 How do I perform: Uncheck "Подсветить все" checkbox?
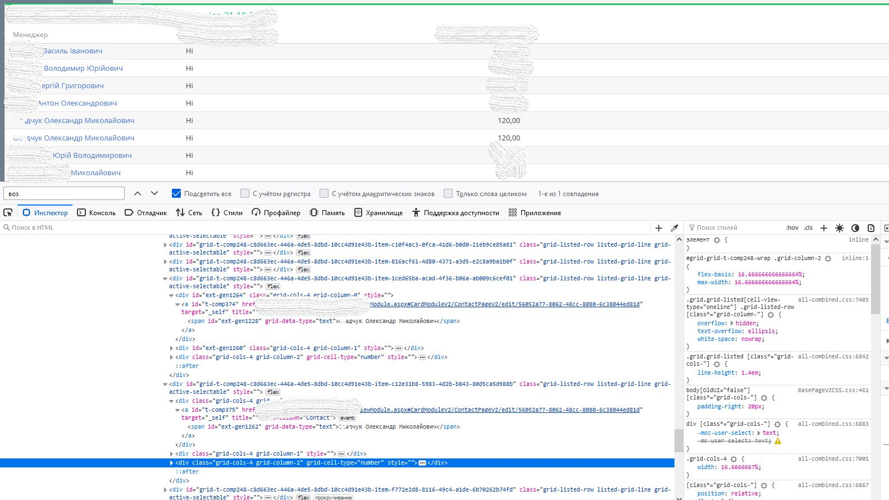point(176,193)
